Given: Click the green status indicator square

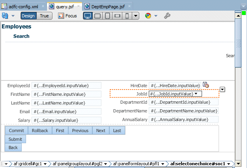Looking at the screenshot, I should coord(244,13).
